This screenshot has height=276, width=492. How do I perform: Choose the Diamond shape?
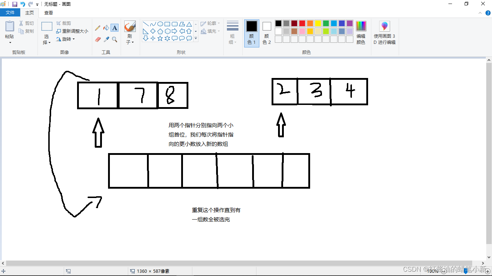coord(153,31)
